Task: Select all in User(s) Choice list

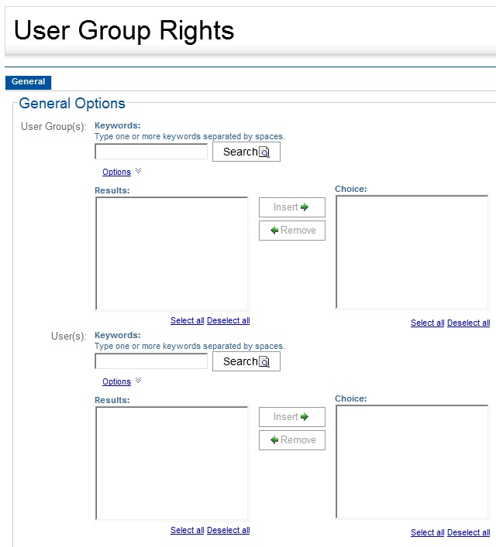Action: [x=427, y=533]
